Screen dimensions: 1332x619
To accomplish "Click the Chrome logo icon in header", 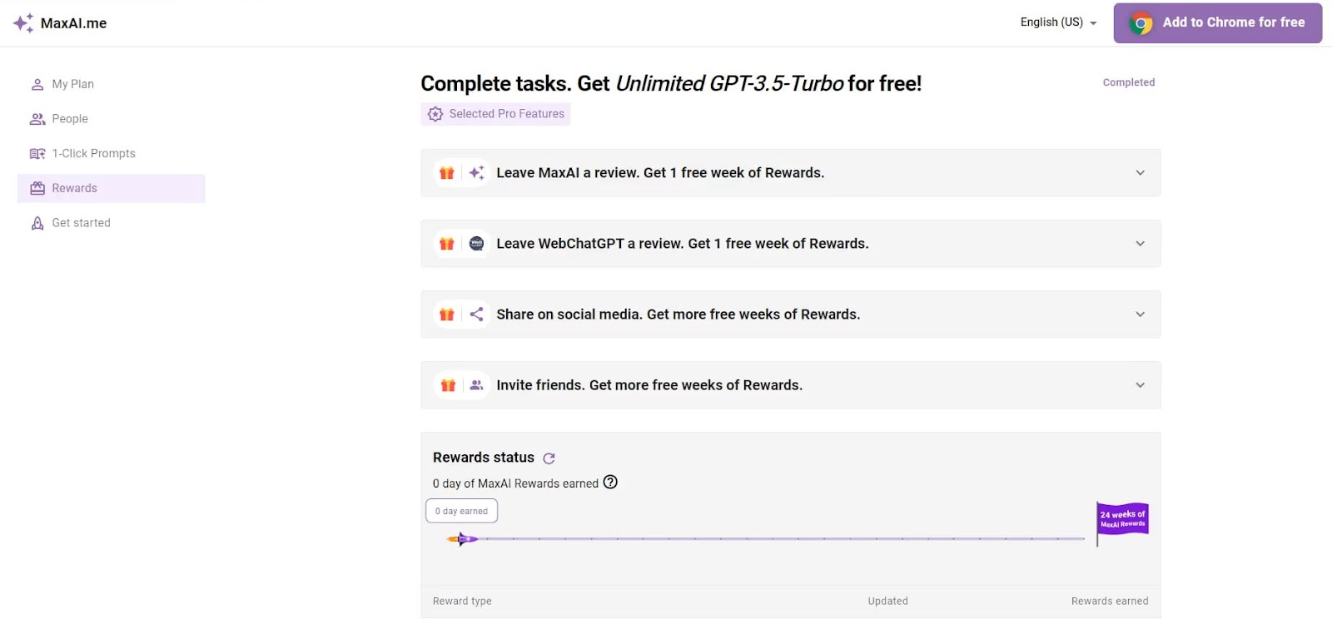I will [1141, 23].
